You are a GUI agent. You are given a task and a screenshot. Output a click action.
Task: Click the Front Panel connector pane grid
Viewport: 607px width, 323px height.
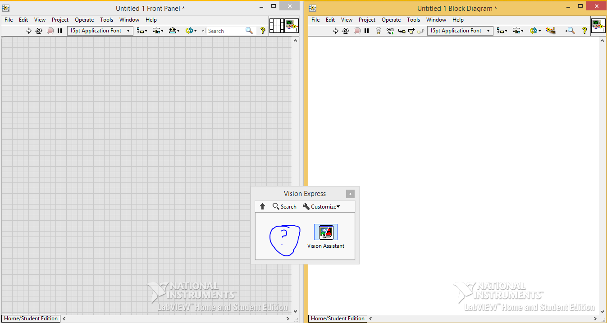276,25
